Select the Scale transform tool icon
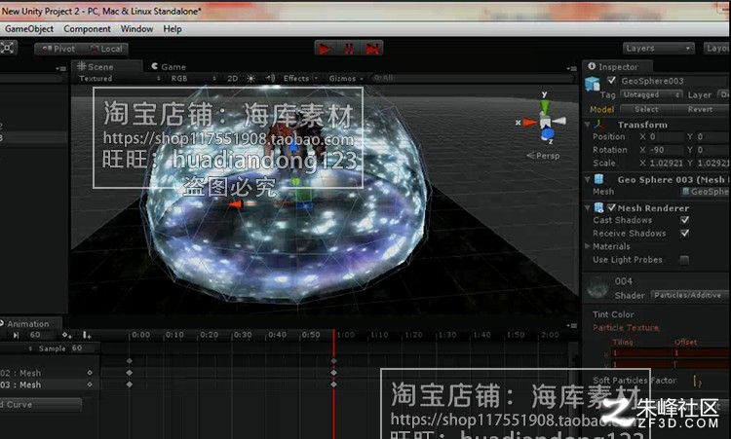The height and width of the screenshot is (439, 731). point(7,48)
